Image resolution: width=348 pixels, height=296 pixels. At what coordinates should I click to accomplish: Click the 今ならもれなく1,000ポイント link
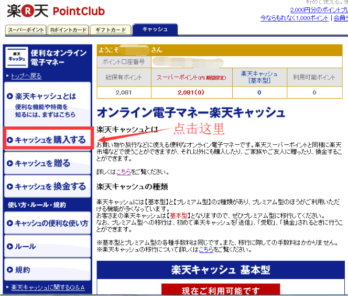click(x=295, y=18)
